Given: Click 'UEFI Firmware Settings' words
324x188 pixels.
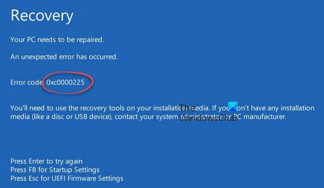Looking at the screenshot, I should 87,178.
